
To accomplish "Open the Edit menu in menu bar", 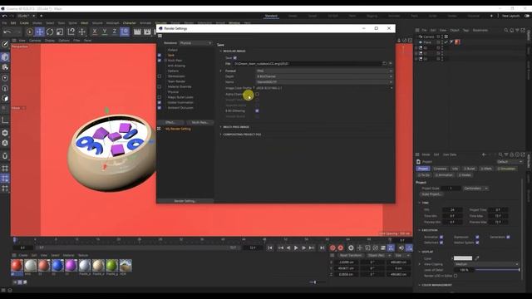I will pos(13,23).
